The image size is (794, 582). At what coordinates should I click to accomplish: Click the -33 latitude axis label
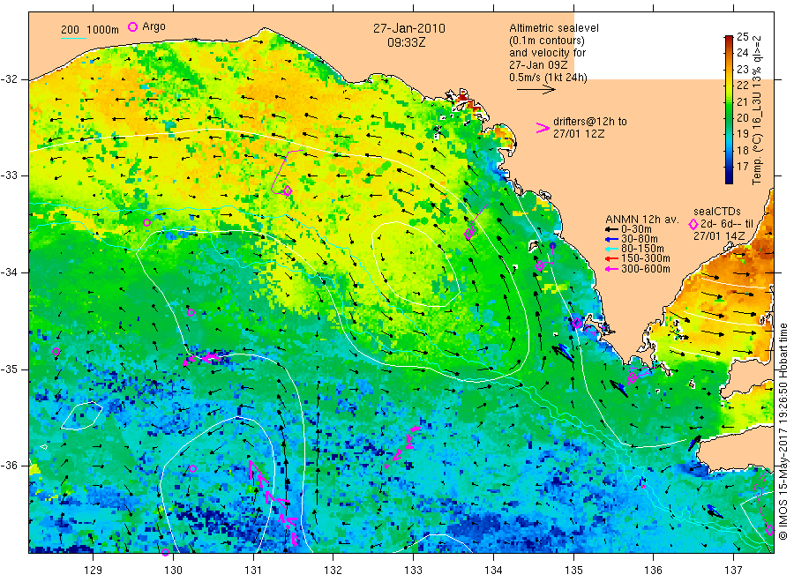coord(10,175)
